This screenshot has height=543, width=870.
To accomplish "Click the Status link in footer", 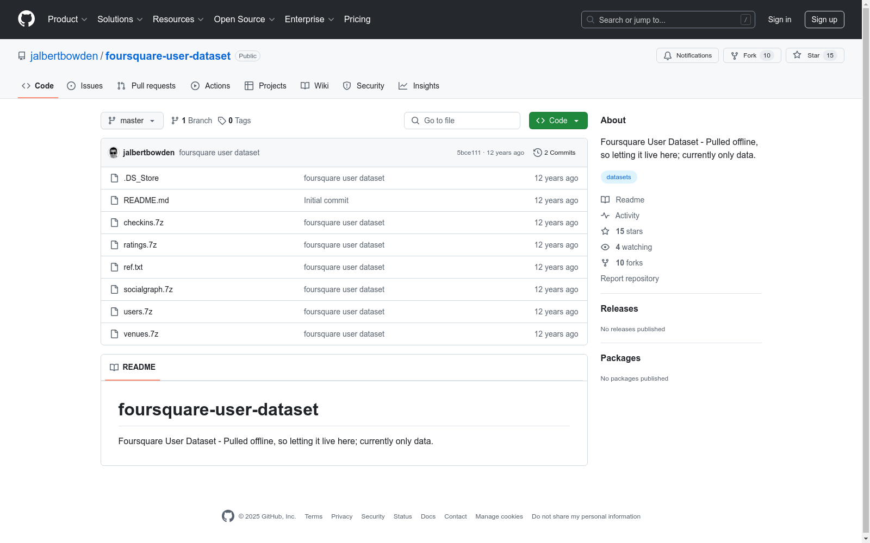I will 403,516.
